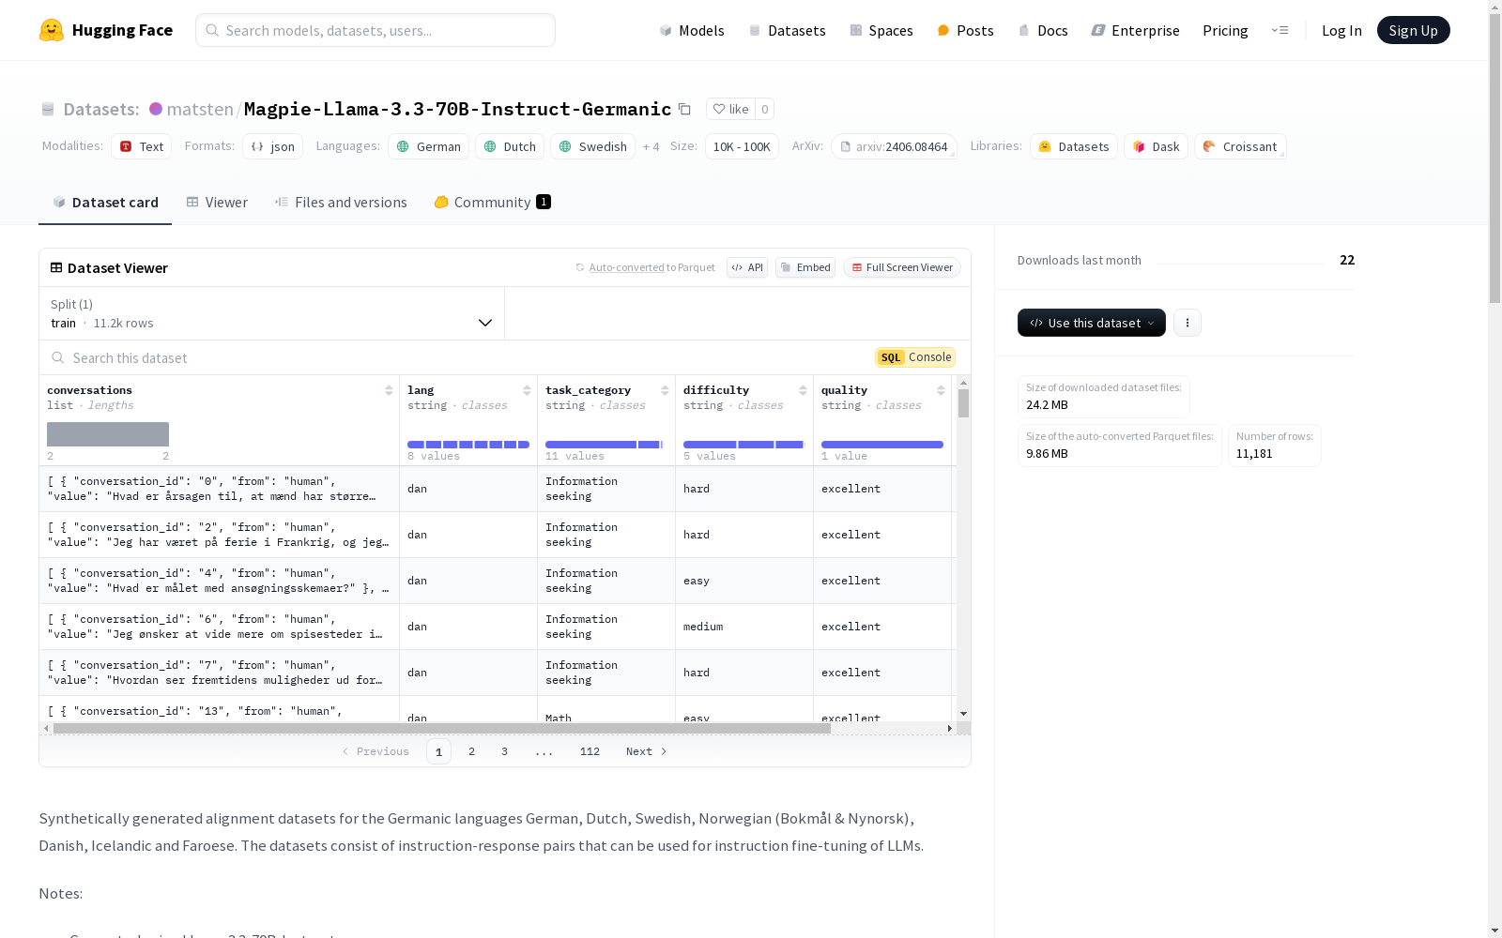The image size is (1502, 938).
Task: Open the API button in Dataset Viewer
Action: click(x=747, y=267)
